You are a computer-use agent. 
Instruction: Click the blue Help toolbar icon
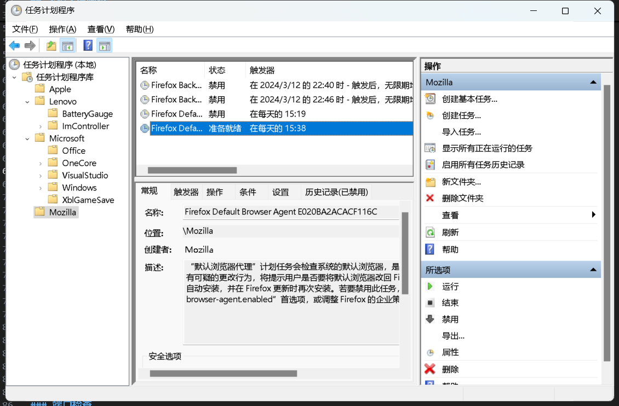pos(88,46)
